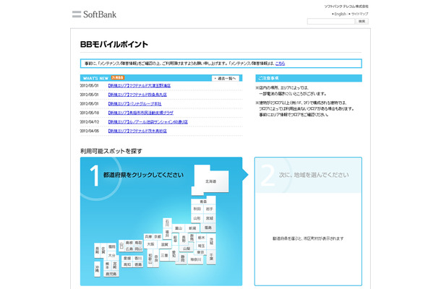This screenshot has height=289, width=441.
Task: Open the マクドナルド四条烏丸 news link
Action: (x=137, y=95)
